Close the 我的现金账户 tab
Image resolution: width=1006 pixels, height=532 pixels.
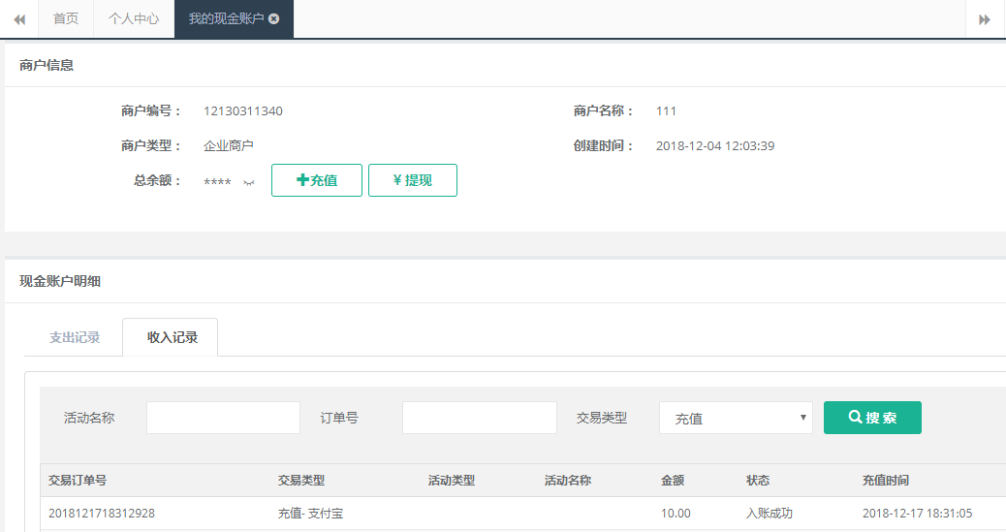point(274,18)
